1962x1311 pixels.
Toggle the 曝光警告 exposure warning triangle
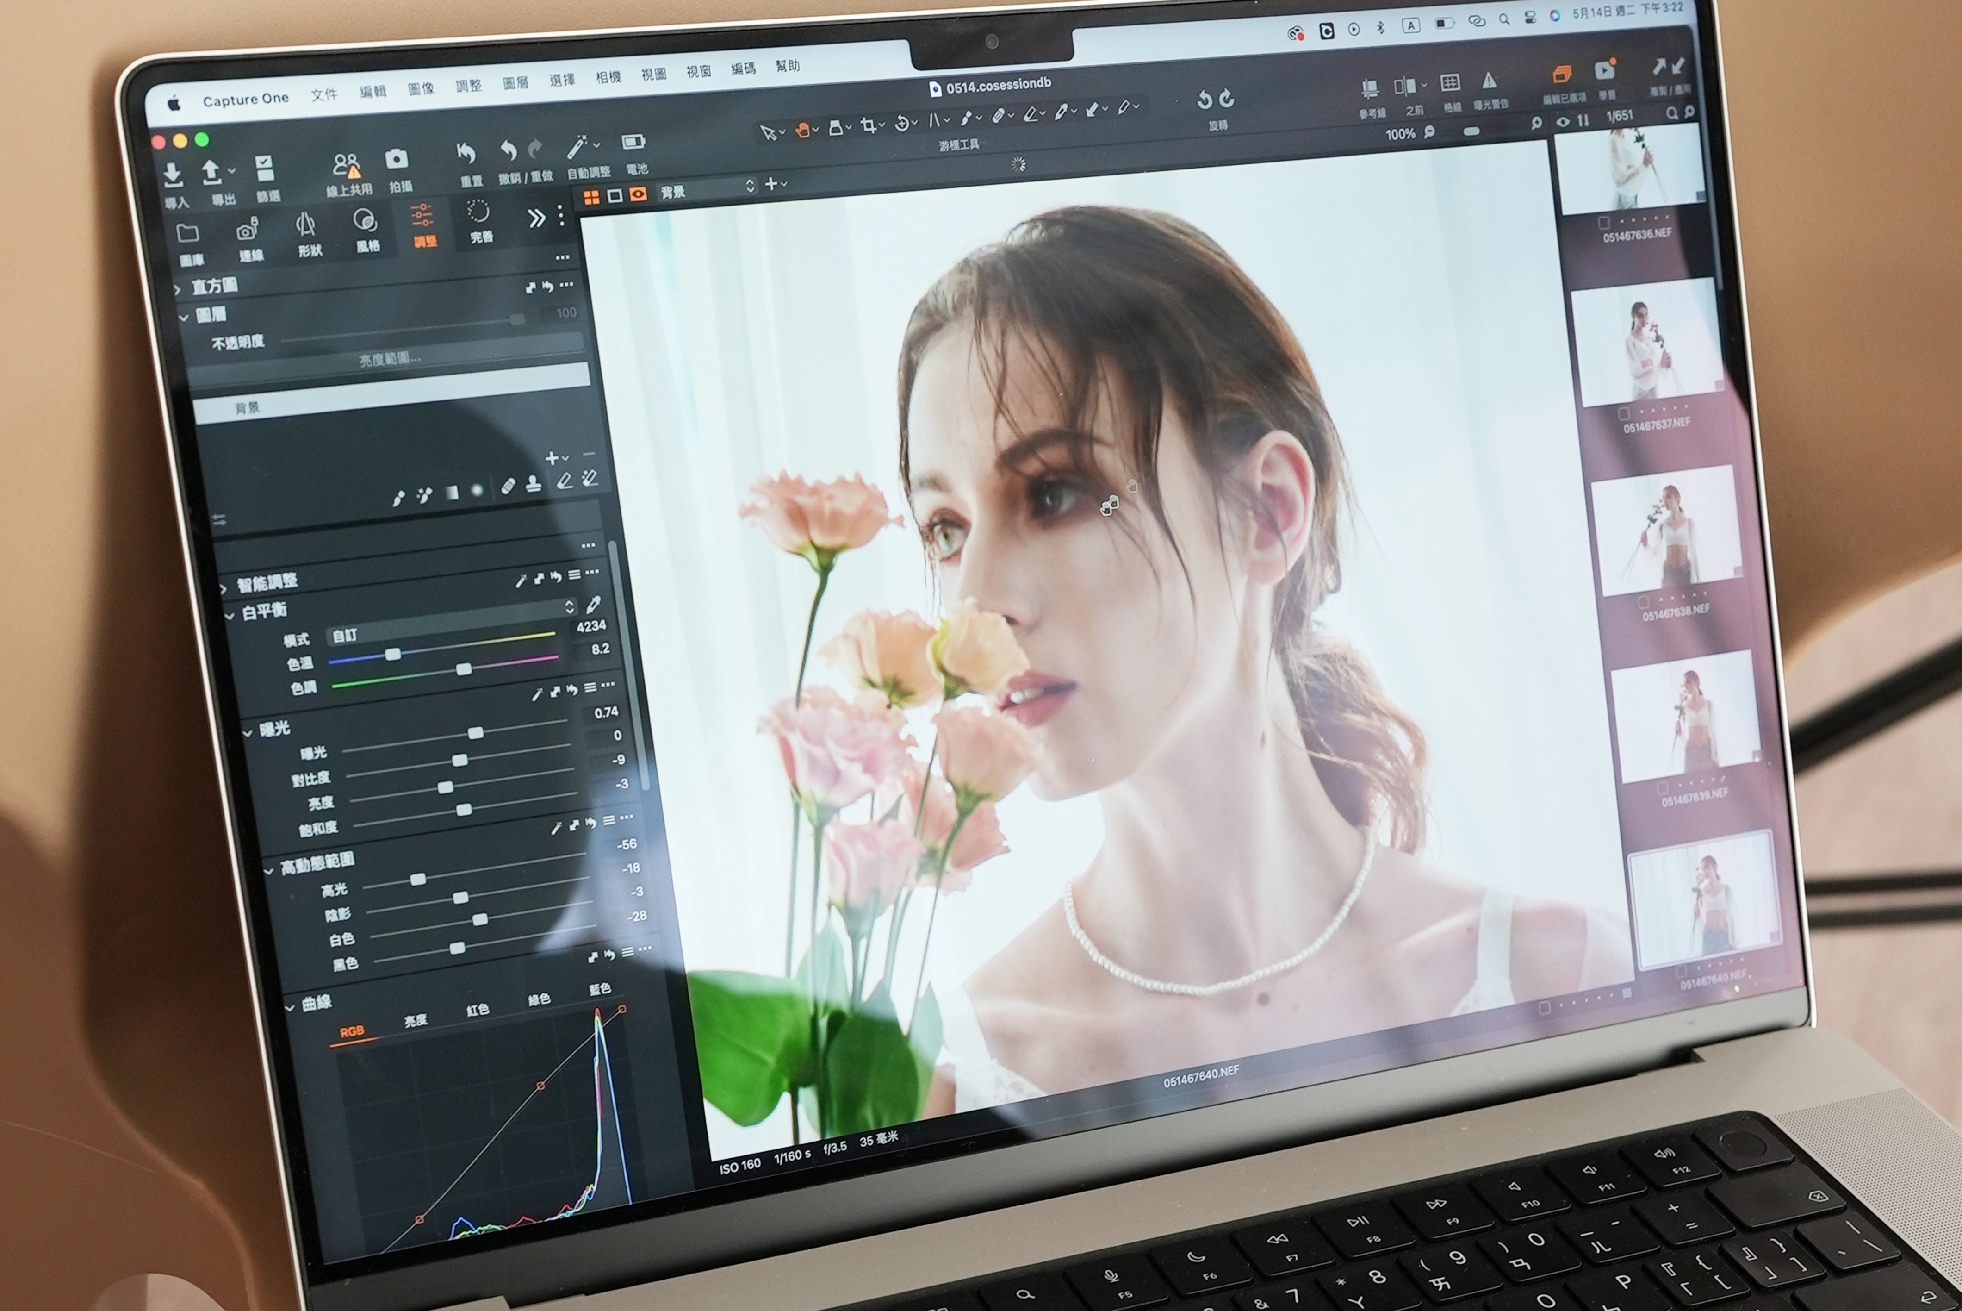click(1489, 81)
